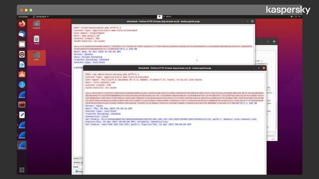Click the 'Host: tele-channel.com' header line
Screen dimensions: 319x179
100,83
